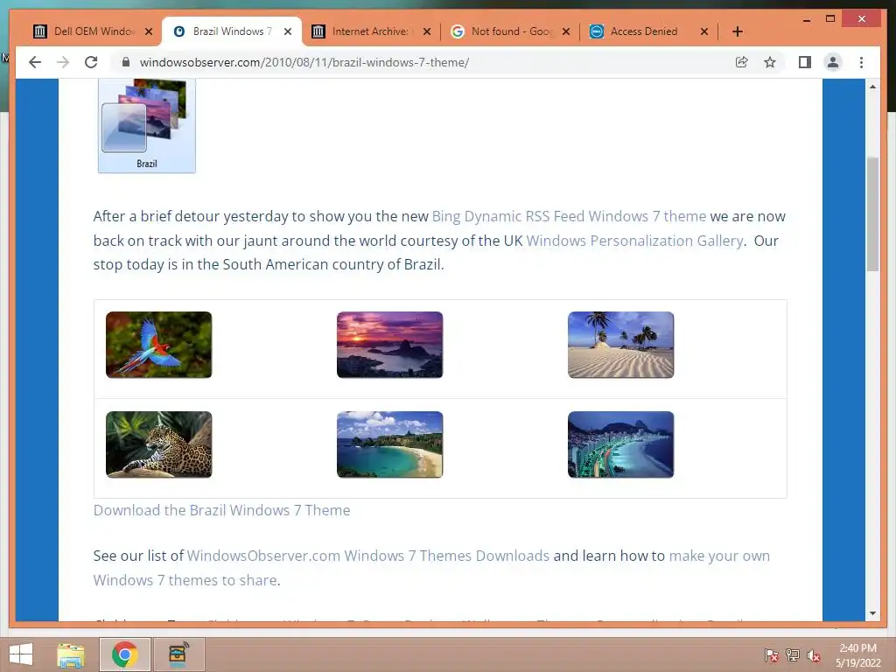Switch to the Access Denied tab
The height and width of the screenshot is (672, 896).
pyautogui.click(x=647, y=31)
